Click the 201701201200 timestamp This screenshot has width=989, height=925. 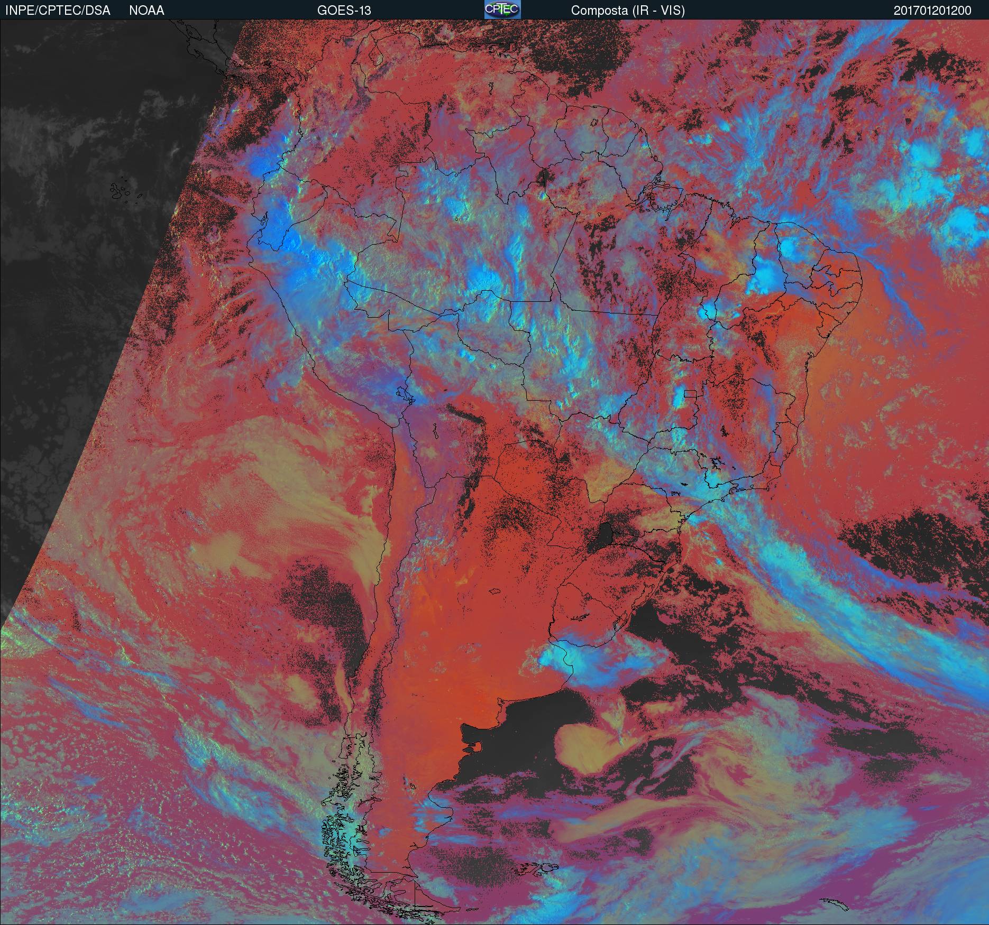click(x=932, y=11)
